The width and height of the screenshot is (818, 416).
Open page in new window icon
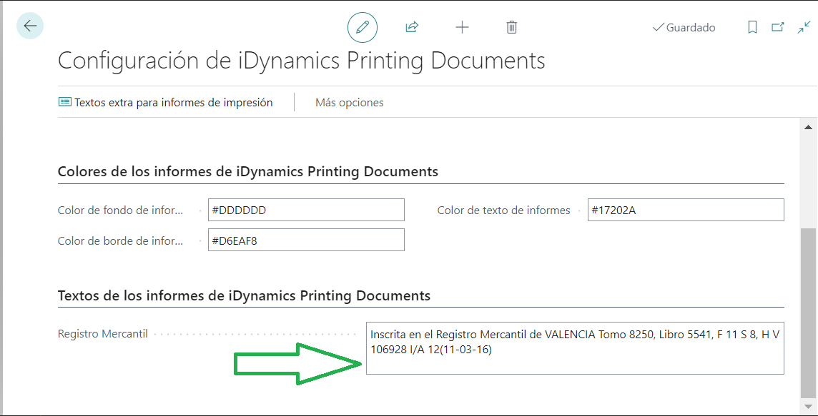778,27
